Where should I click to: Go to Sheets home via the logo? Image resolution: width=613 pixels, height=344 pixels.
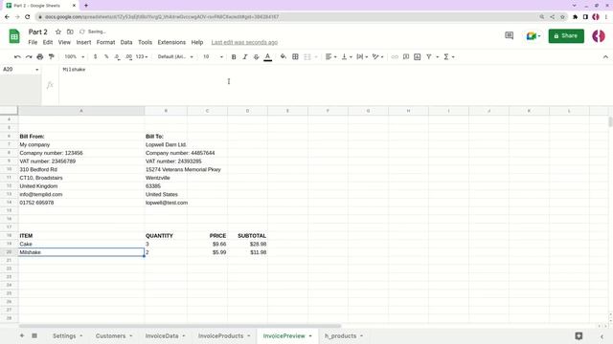click(x=14, y=36)
